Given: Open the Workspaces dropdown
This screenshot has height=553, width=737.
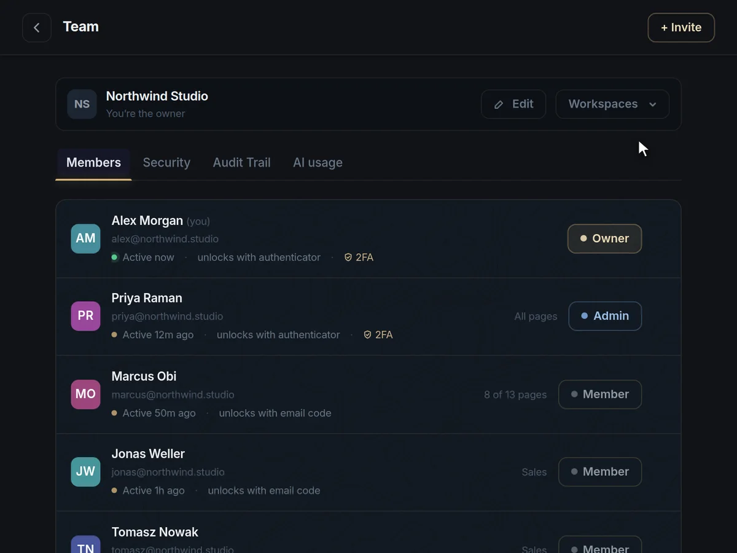Looking at the screenshot, I should tap(612, 104).
